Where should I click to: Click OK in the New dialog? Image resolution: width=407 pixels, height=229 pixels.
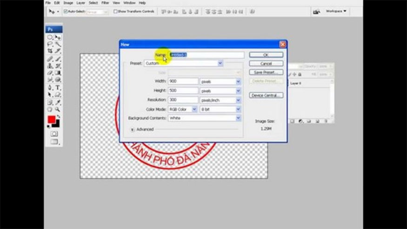(x=266, y=55)
